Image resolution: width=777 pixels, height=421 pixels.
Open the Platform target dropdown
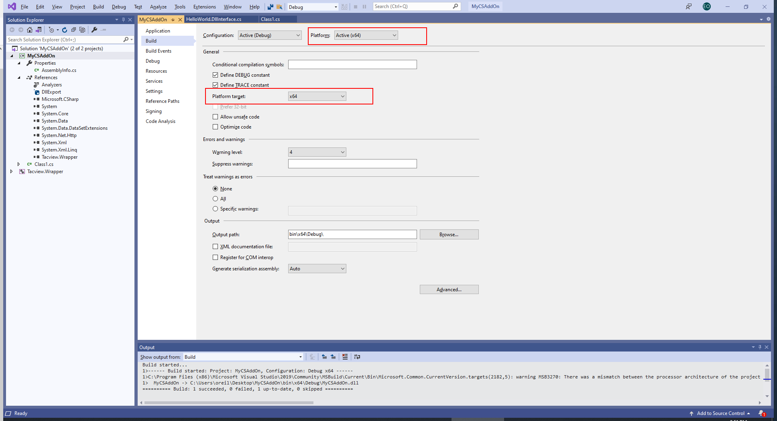(317, 96)
